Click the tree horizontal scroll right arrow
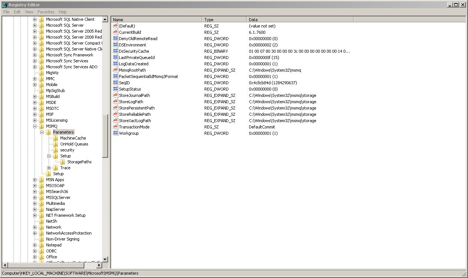468x278 pixels. tap(99, 265)
